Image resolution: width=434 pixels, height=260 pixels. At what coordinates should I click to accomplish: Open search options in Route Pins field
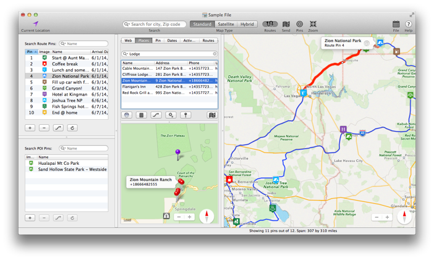click(x=63, y=44)
